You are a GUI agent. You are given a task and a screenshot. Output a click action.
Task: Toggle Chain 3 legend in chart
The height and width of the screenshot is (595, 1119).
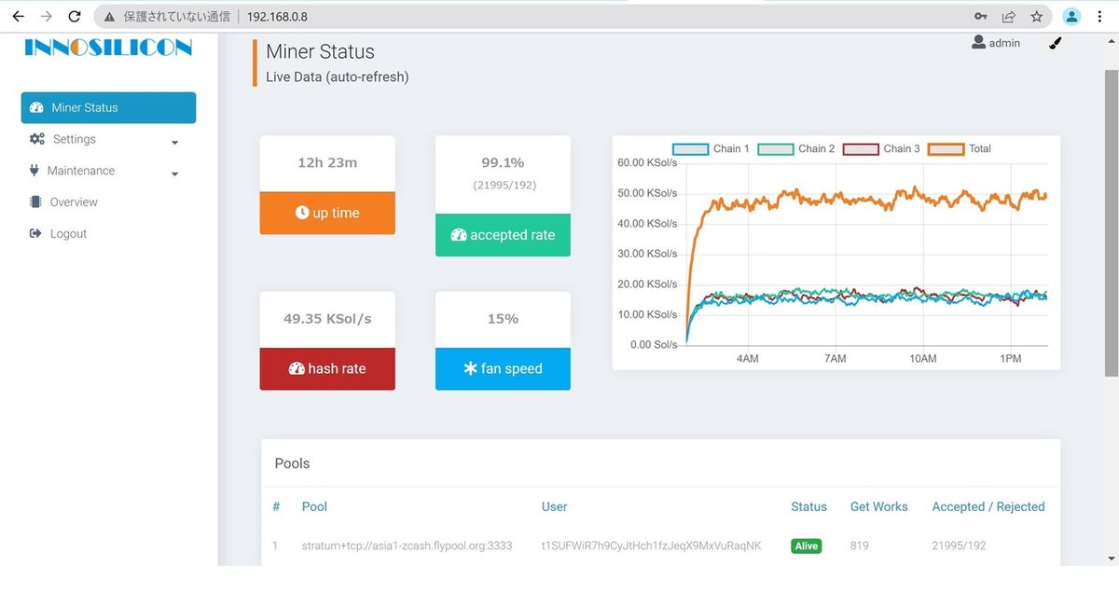[x=881, y=148]
